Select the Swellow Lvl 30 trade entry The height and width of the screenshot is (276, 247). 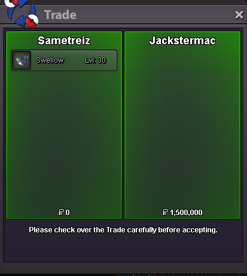click(64, 60)
